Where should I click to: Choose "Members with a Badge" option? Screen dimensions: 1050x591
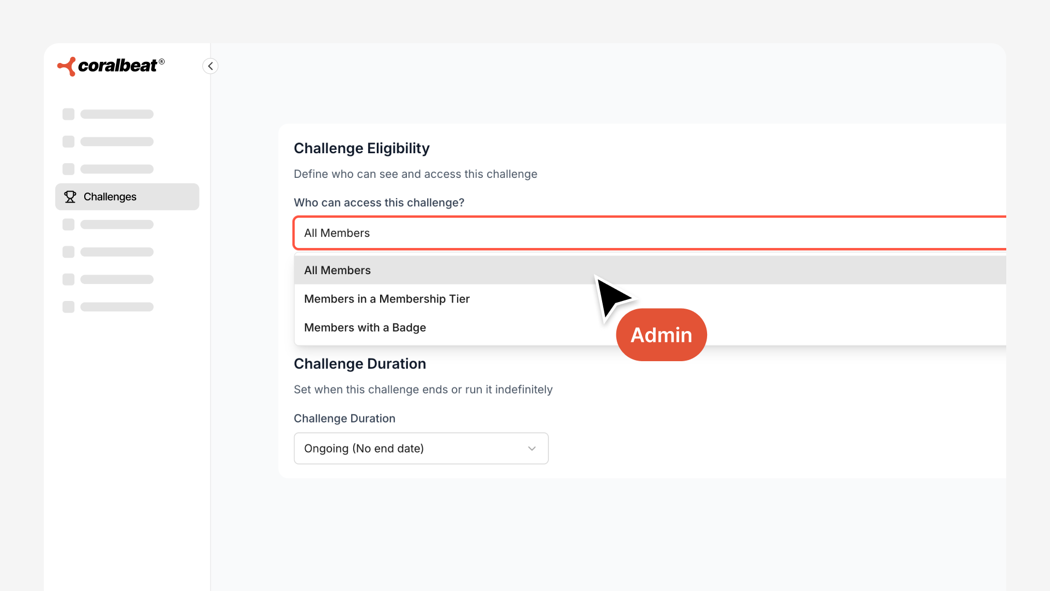click(x=365, y=328)
